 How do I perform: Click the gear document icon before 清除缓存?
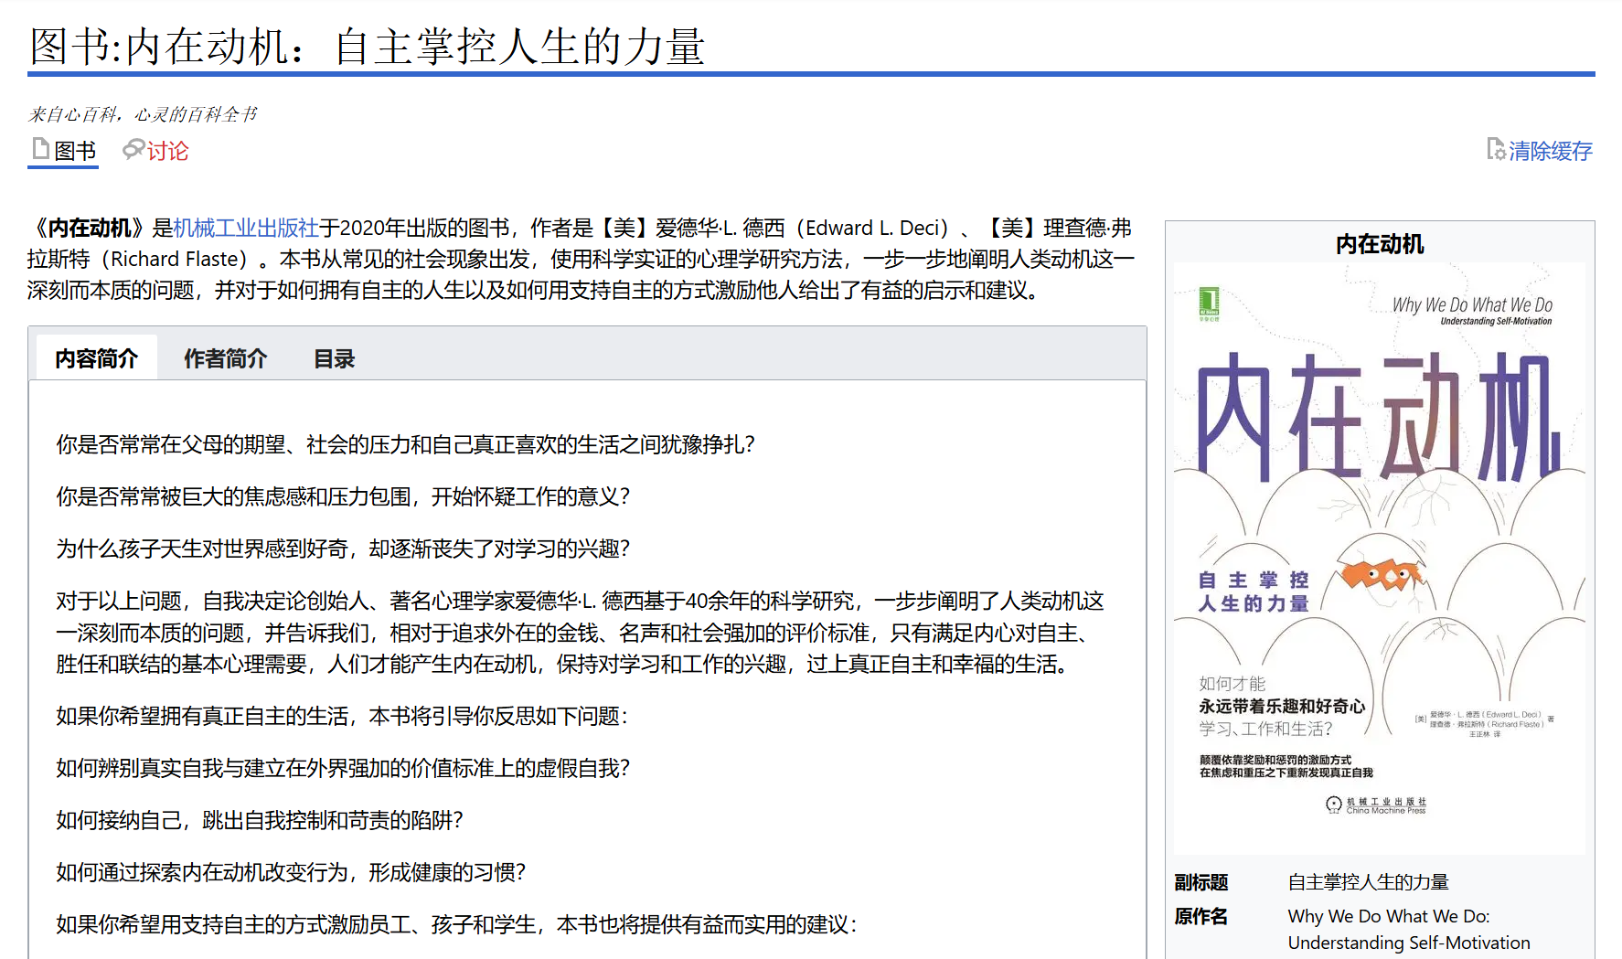point(1496,149)
